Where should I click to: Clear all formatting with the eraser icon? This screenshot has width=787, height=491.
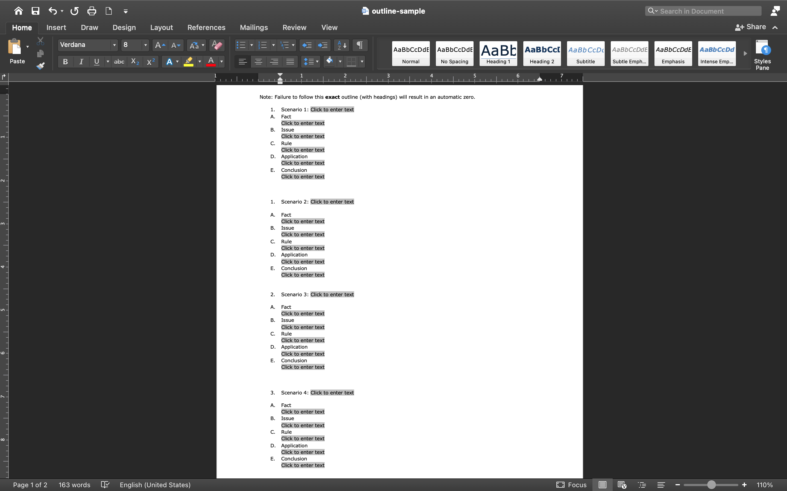[217, 45]
